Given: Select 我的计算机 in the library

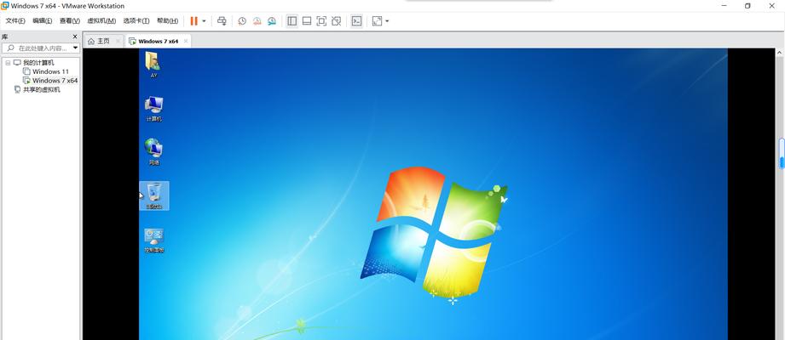Looking at the screenshot, I should pos(38,63).
